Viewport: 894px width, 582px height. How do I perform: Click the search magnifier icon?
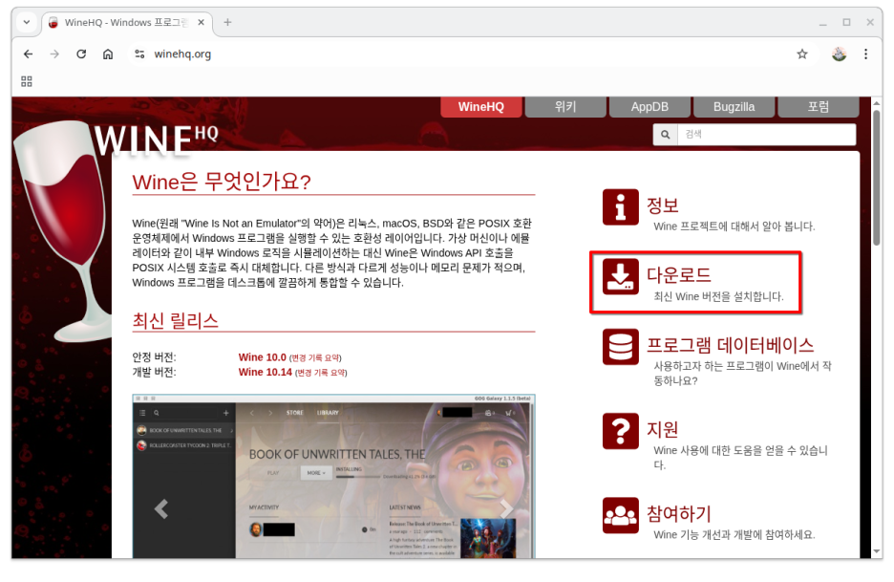pyautogui.click(x=665, y=135)
